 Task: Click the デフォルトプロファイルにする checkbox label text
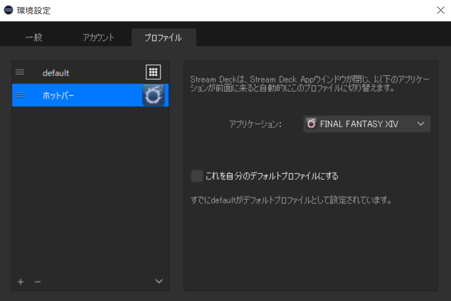[272, 177]
